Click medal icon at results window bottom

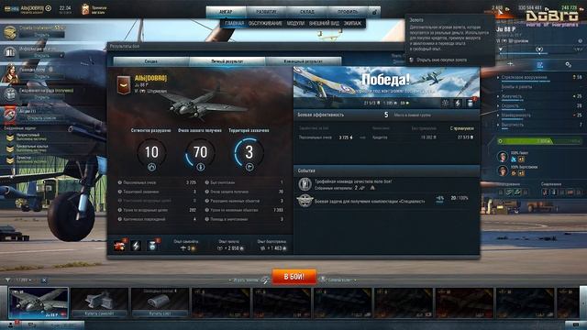152,246
